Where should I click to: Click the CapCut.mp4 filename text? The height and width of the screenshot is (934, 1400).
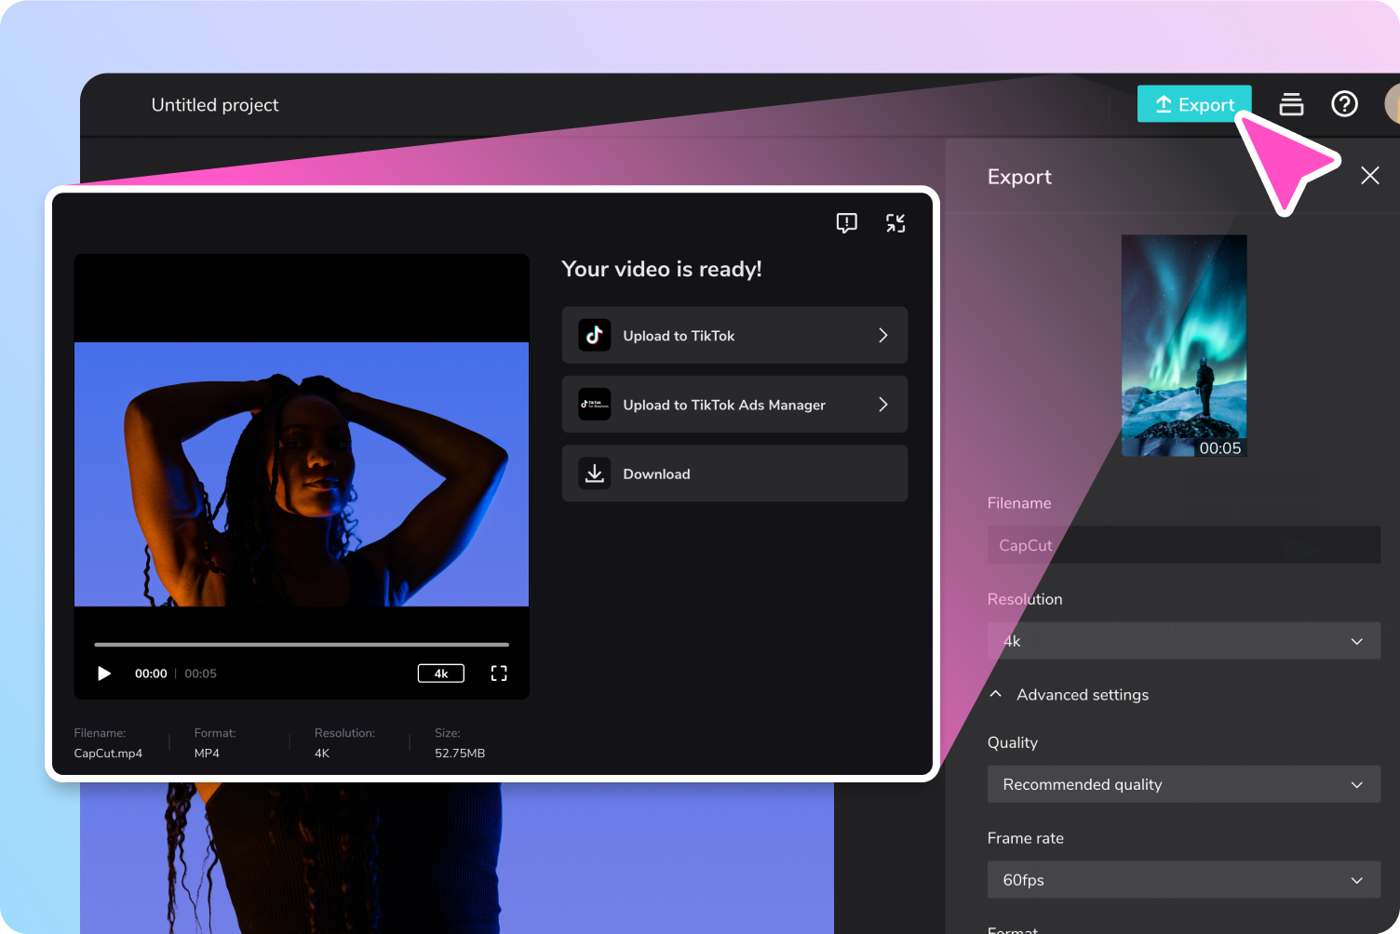tap(108, 754)
